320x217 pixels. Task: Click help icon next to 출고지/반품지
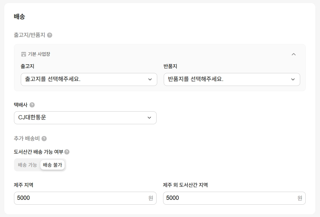(x=50, y=35)
